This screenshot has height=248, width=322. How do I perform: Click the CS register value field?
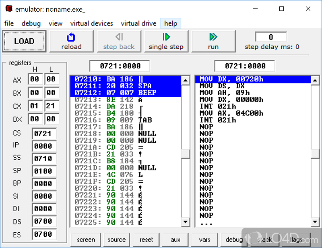pyautogui.click(x=44, y=133)
